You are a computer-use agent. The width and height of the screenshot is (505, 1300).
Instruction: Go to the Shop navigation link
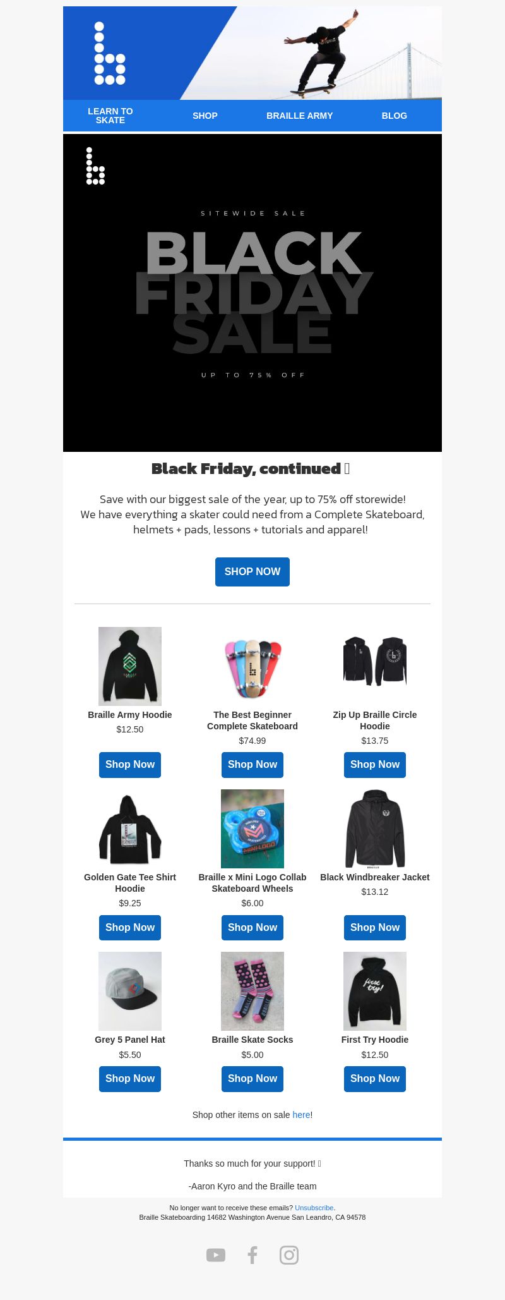click(205, 116)
